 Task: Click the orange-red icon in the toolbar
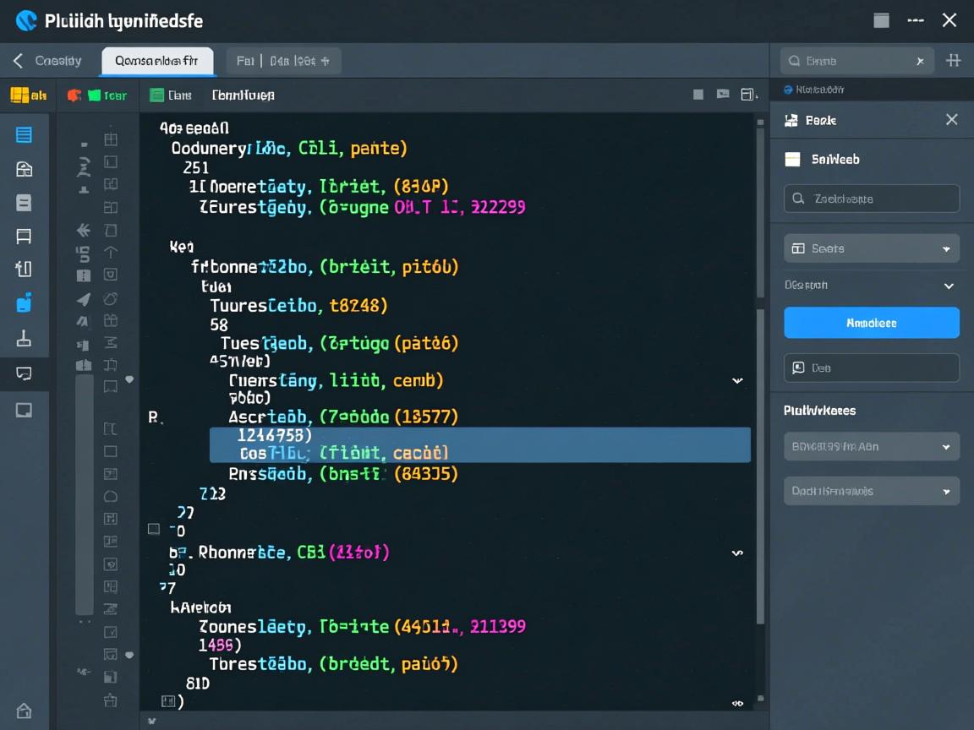(x=74, y=95)
